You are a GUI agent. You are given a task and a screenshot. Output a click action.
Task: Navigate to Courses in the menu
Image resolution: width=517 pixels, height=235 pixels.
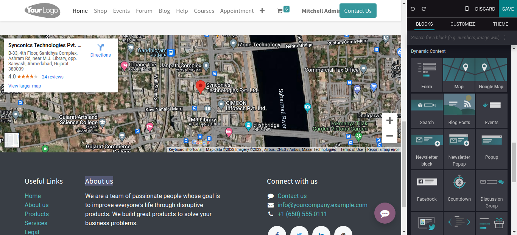[x=204, y=11]
